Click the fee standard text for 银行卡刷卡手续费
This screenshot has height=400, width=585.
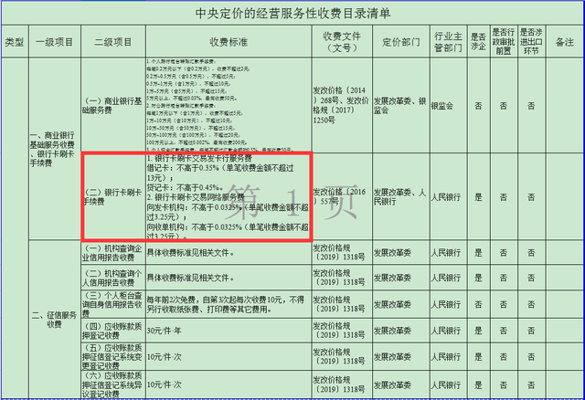point(228,197)
